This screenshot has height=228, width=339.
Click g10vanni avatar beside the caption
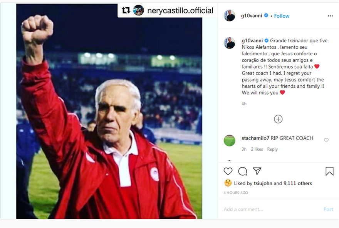(230, 43)
